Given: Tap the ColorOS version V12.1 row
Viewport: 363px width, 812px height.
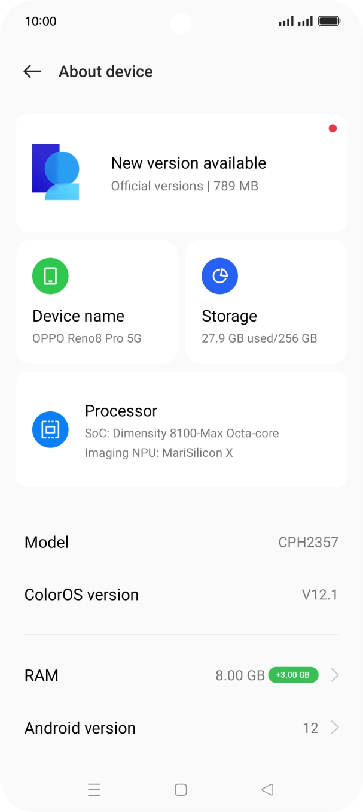Looking at the screenshot, I should pos(181,594).
